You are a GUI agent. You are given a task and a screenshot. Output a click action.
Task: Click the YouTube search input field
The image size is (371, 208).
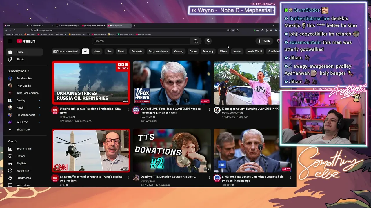(141, 41)
